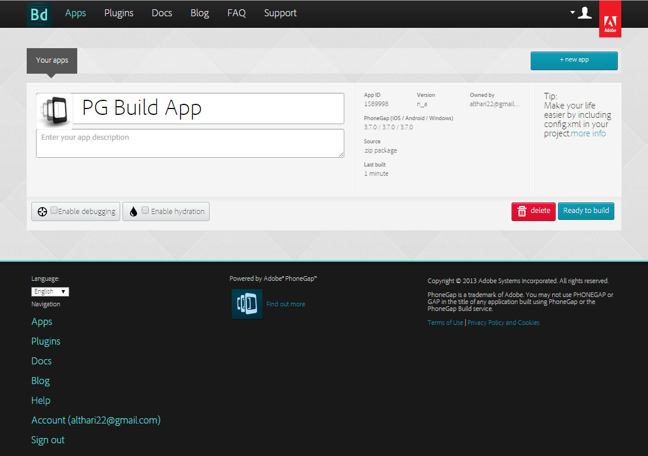Viewport: 648px width, 456px height.
Task: Click the Bd PhoneGap Build logo
Action: click(39, 15)
